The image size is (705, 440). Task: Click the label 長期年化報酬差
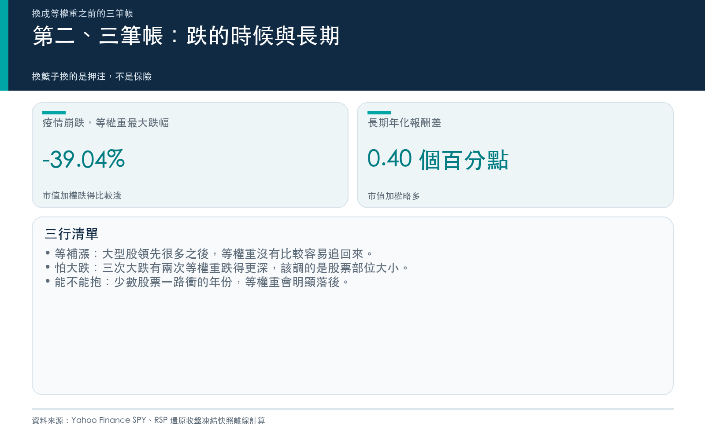[404, 123]
